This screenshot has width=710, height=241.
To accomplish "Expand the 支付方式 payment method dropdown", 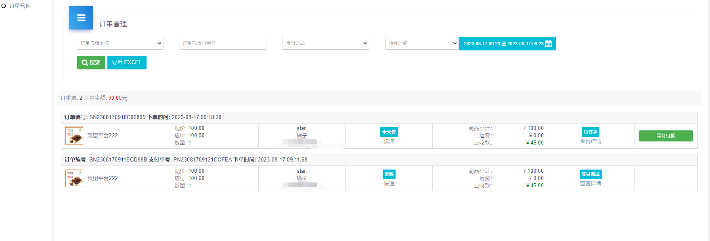I will (326, 43).
